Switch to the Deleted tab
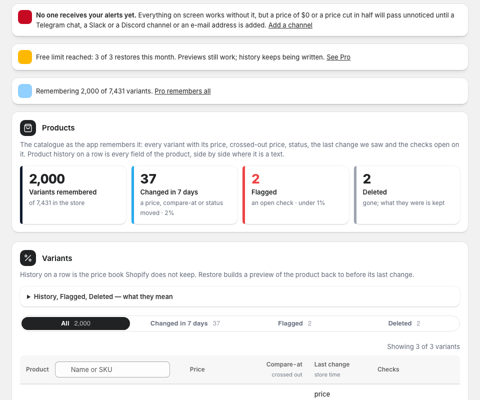 click(x=404, y=323)
